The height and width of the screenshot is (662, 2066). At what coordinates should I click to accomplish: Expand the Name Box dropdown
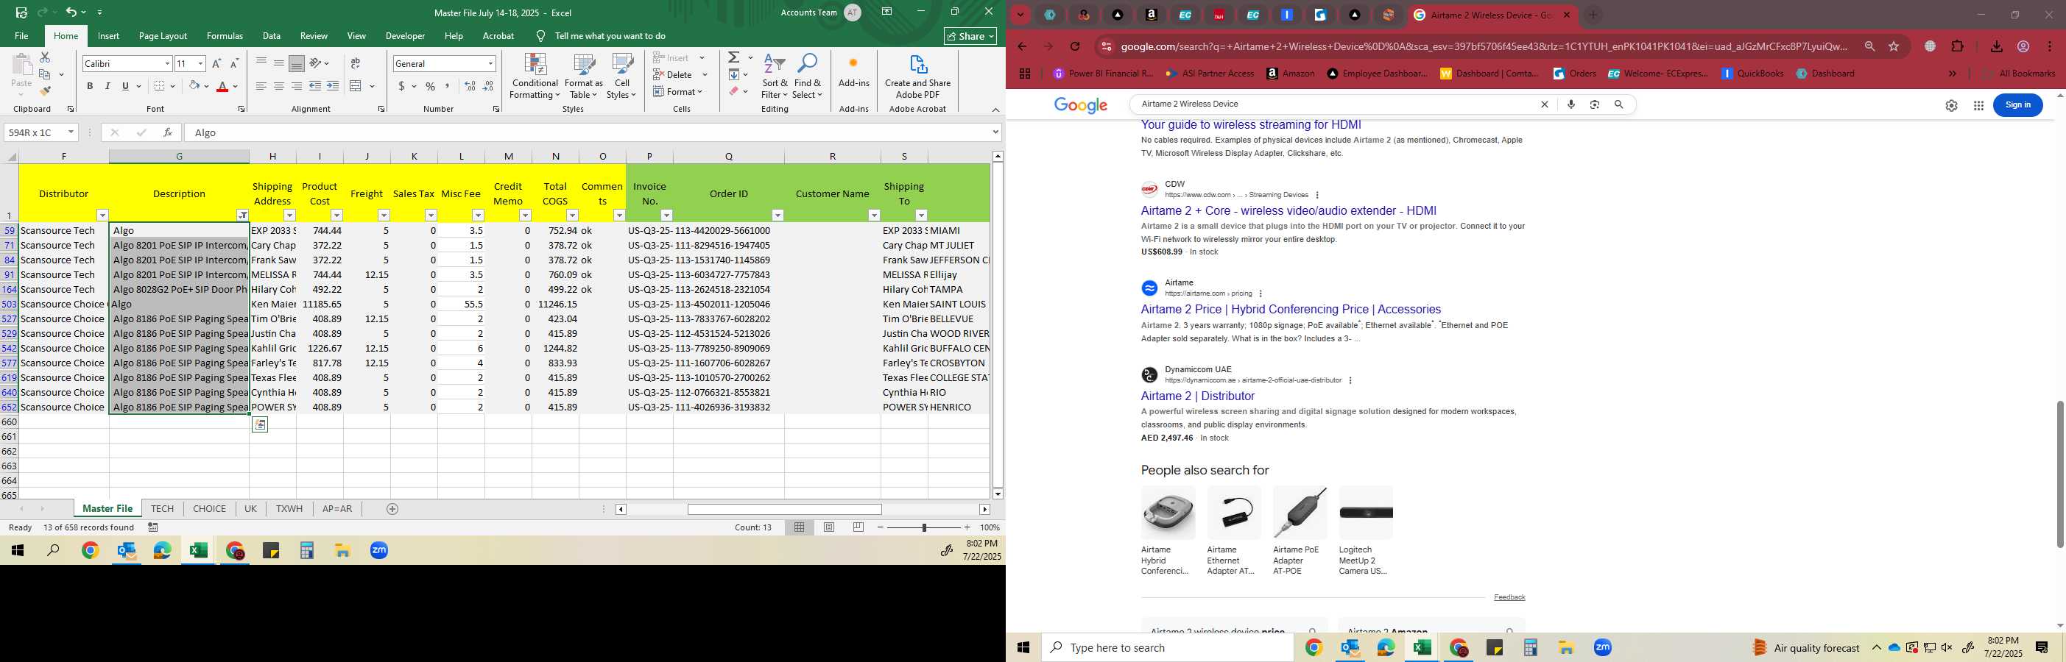point(71,132)
